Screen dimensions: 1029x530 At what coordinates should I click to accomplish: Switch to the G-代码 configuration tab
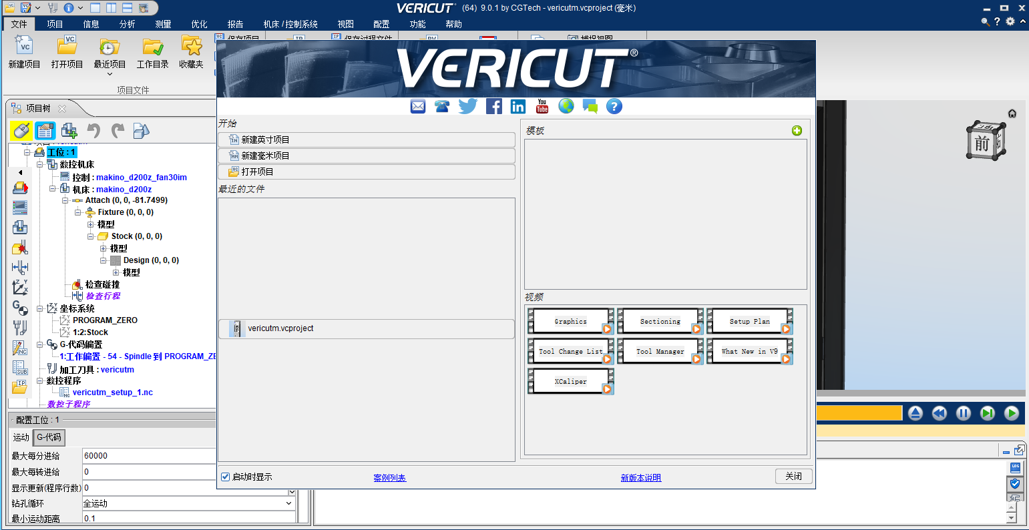[49, 437]
